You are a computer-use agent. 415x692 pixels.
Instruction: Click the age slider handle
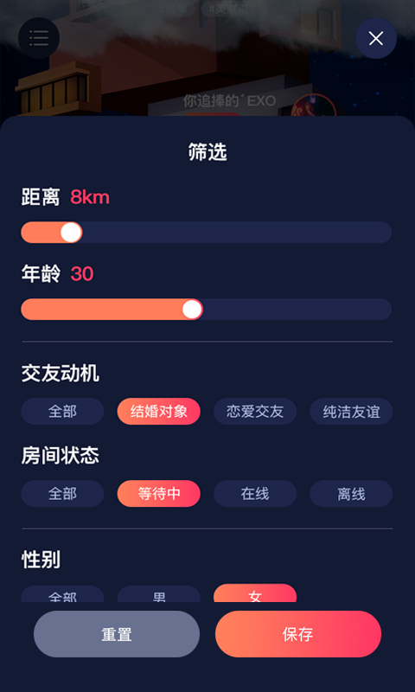pyautogui.click(x=192, y=310)
